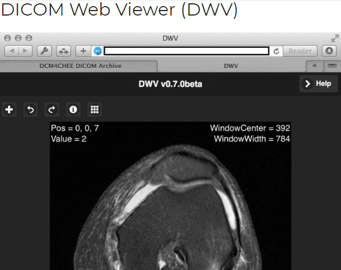Click the arrows-converging icon in Safari toolbar
This screenshot has width=341, height=270.
(x=64, y=51)
